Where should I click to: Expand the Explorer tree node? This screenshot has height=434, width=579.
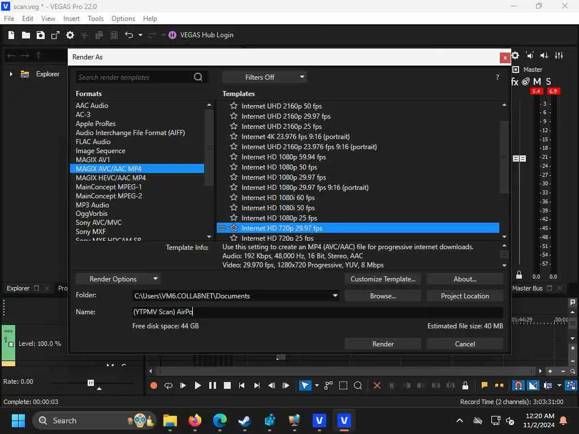pos(11,74)
